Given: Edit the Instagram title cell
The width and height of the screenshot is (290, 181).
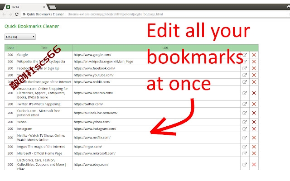Looking at the screenshot, I should click(x=44, y=129).
